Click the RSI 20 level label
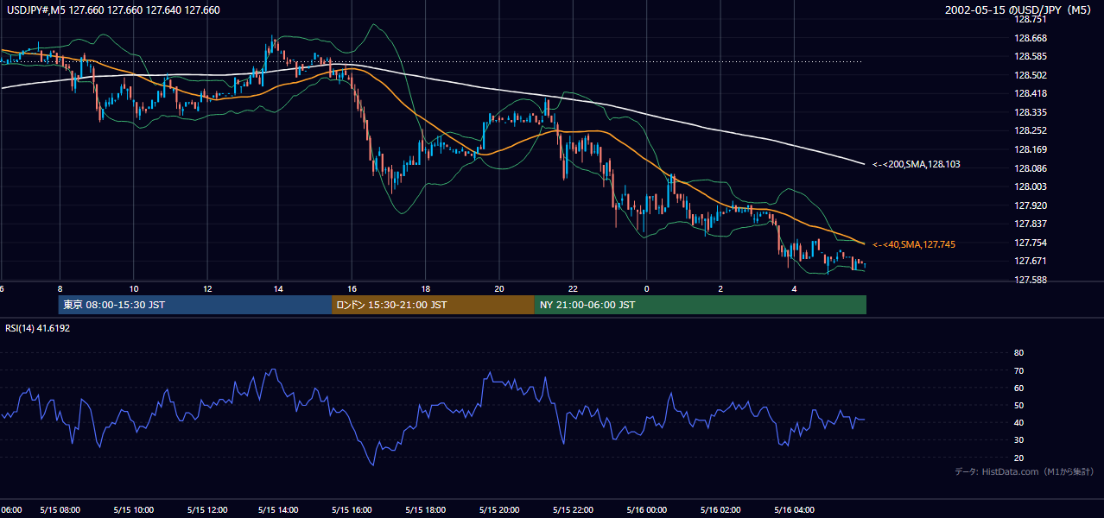This screenshot has width=1104, height=518. [x=1018, y=458]
